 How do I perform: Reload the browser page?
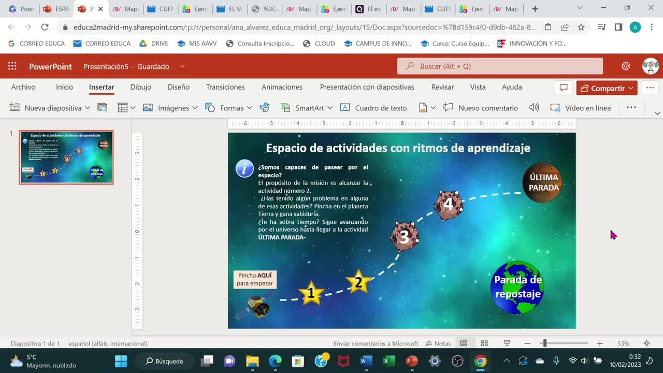45,27
